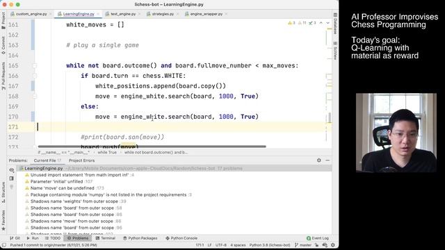Select the Project Errors tab
The height and width of the screenshot is (250, 445).
[x=82, y=160]
